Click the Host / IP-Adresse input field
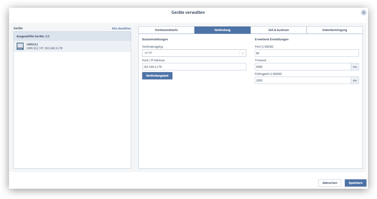The image size is (377, 199). (194, 66)
